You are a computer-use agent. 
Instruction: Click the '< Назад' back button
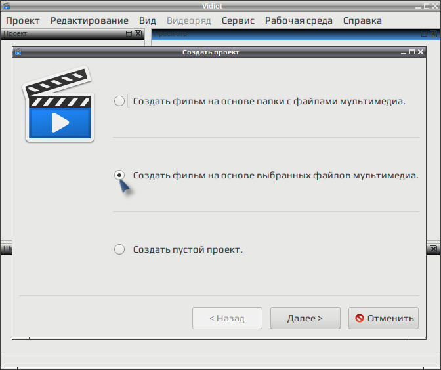pyautogui.click(x=227, y=318)
